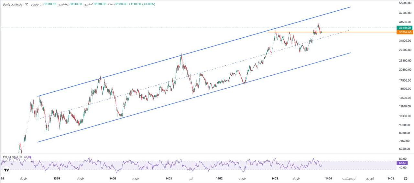414x183 pixels.
Task: Click the اردیبهشت label on time axis
Action: (x=349, y=178)
